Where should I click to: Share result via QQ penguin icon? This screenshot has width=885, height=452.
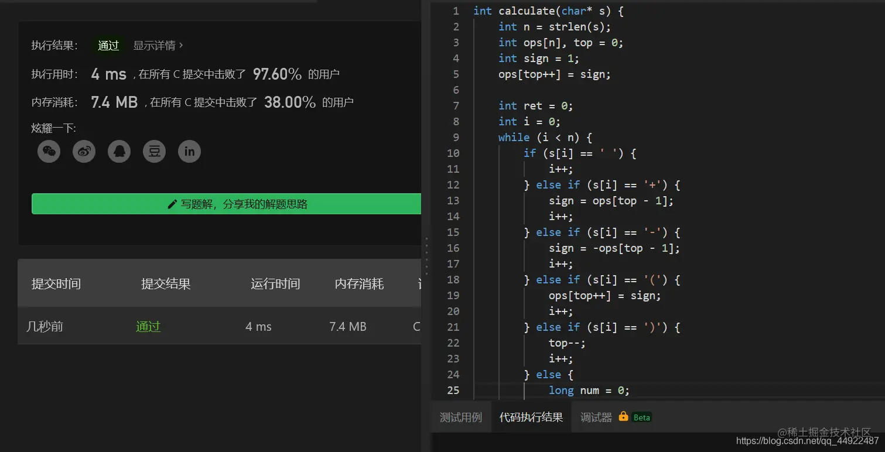coord(119,152)
